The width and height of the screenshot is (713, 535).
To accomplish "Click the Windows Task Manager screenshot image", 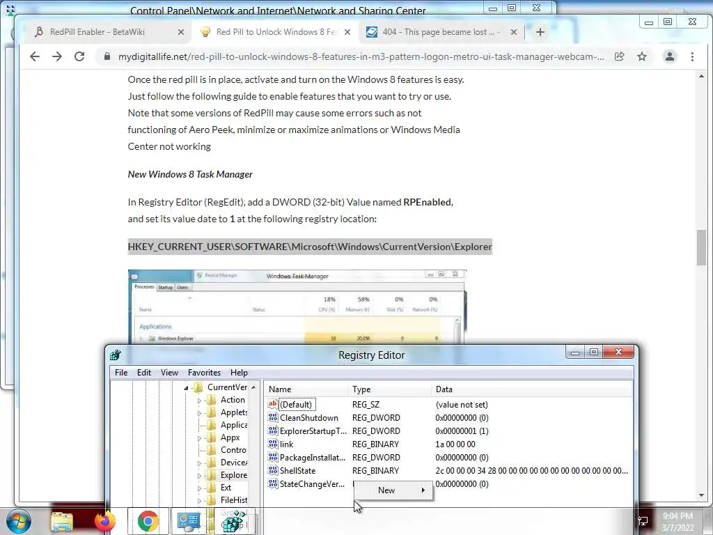I will (x=297, y=307).
